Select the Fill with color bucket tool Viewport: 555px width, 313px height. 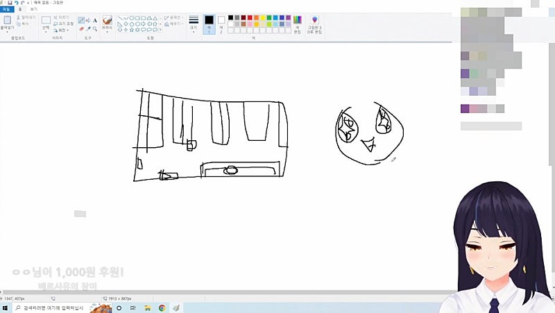(87, 21)
